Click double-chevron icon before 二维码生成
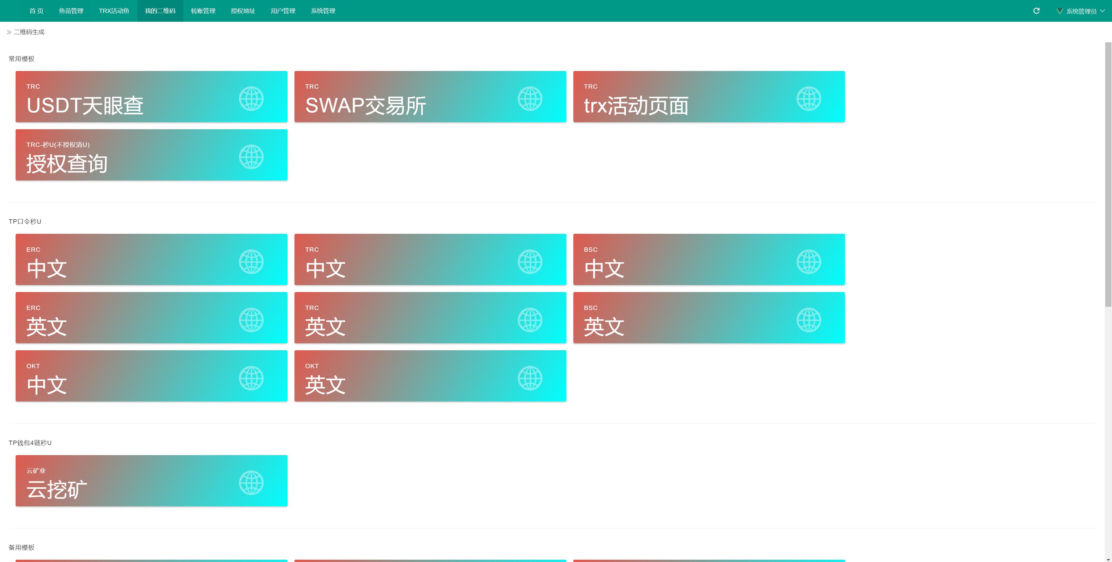Viewport: 1112px width, 562px height. point(9,32)
